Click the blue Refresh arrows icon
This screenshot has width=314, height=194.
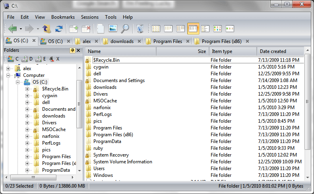pos(59,29)
